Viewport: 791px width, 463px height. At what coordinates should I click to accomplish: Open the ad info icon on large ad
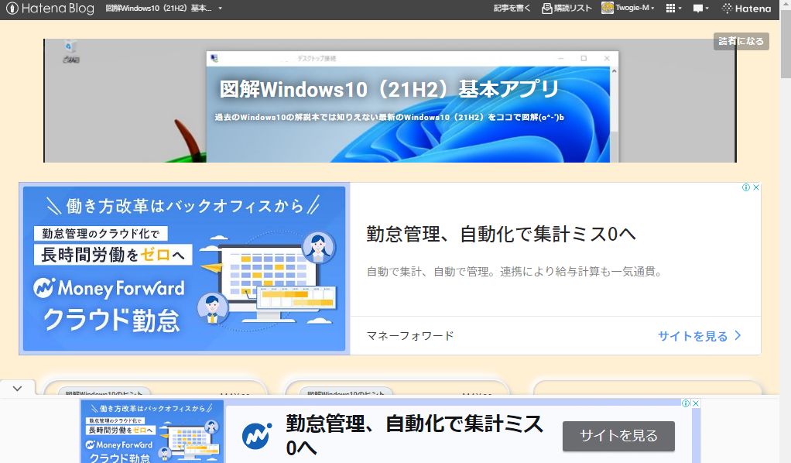click(x=745, y=187)
